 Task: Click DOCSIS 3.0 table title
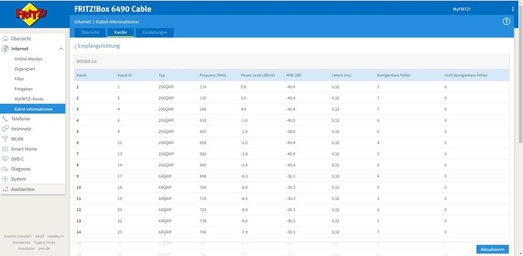pos(87,62)
